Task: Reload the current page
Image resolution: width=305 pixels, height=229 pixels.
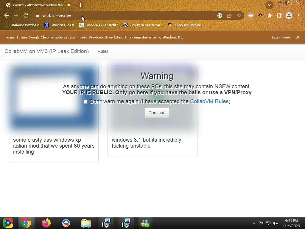Action: [x=26, y=16]
